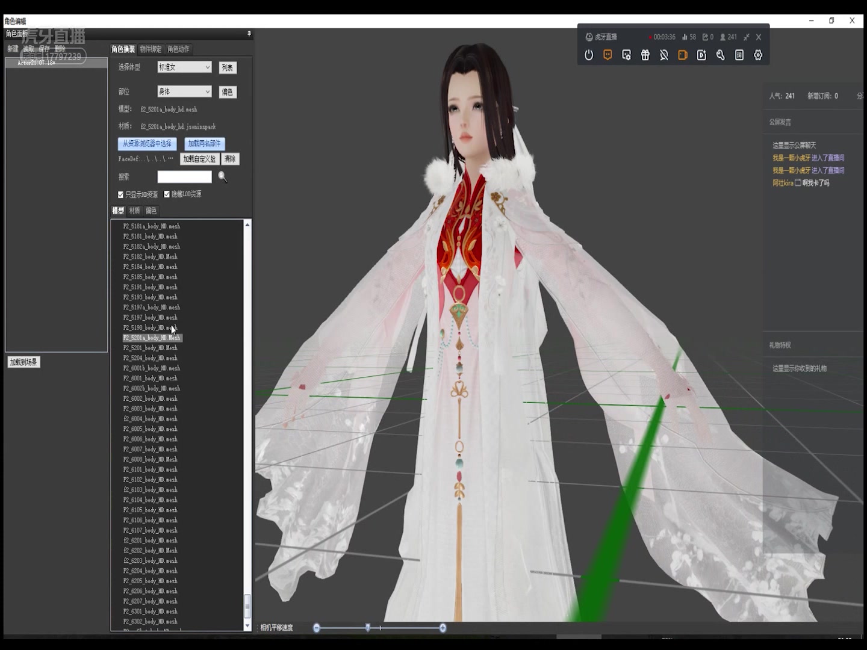Click 新建 in character panel menu
The height and width of the screenshot is (650, 867).
13,48
